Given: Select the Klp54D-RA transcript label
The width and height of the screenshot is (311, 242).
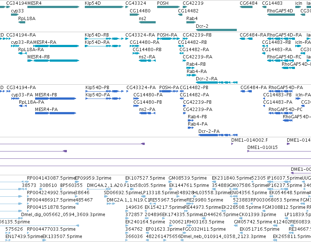Looking at the screenshot, I should coord(97,42).
